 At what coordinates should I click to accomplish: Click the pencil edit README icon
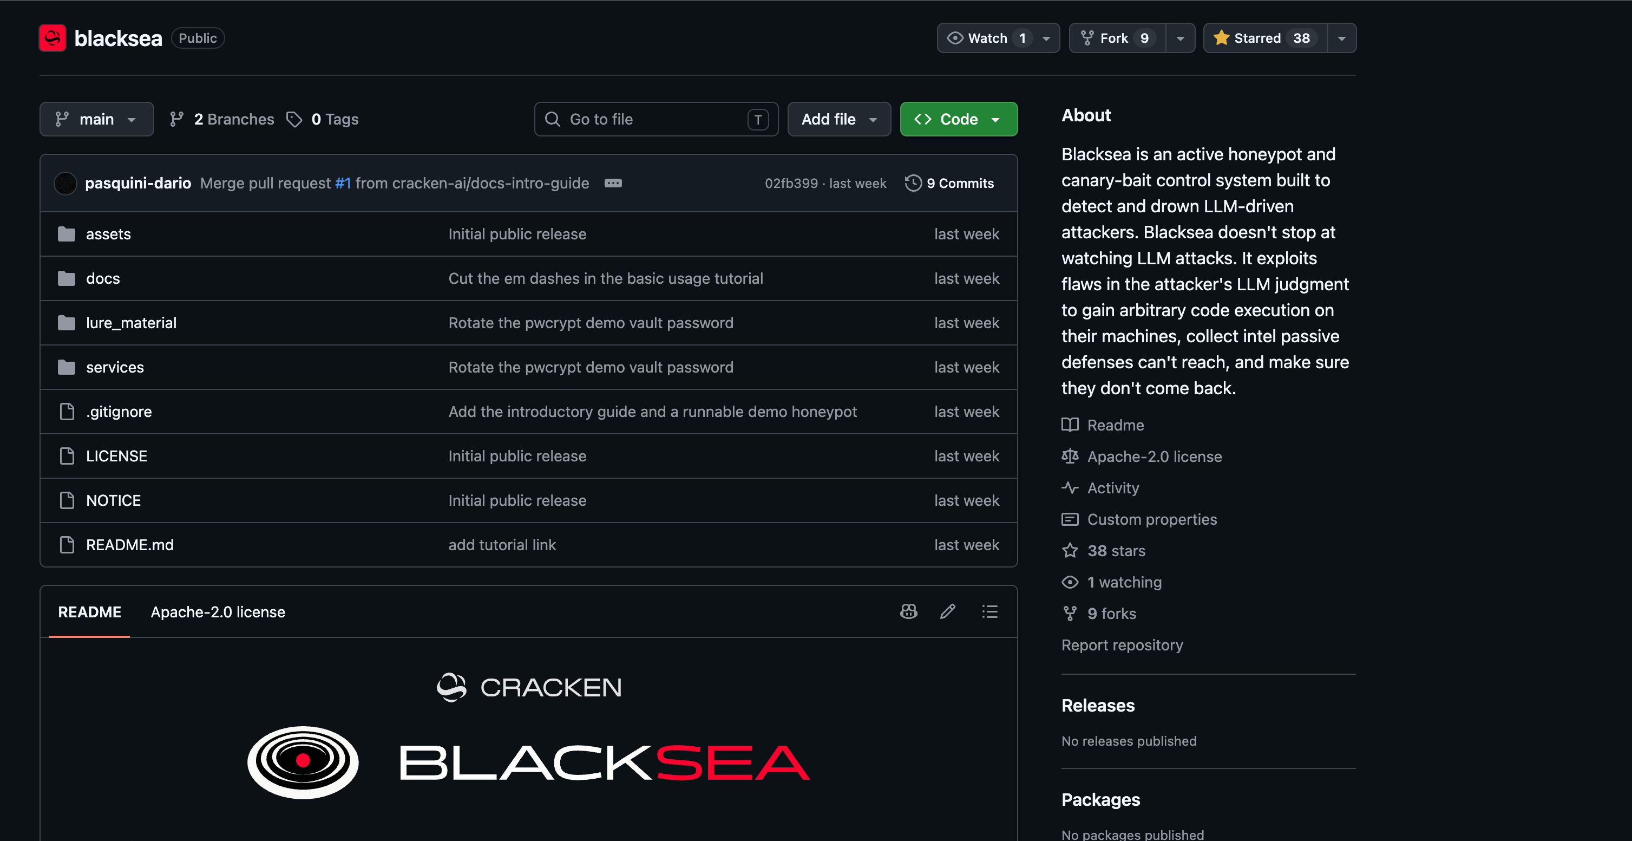(948, 611)
